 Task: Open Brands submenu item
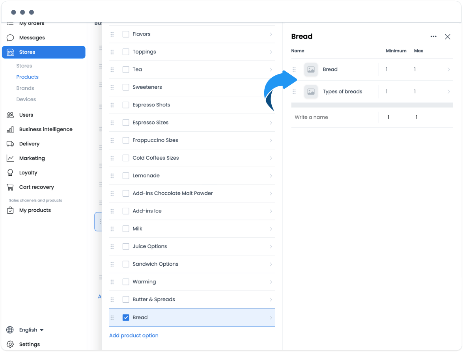click(25, 88)
